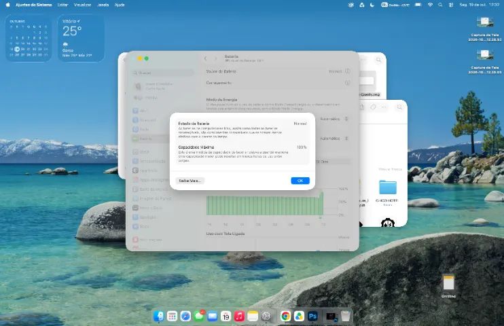Select Wi-Fi in Settings sidebar
504x326 pixels.
140,111
